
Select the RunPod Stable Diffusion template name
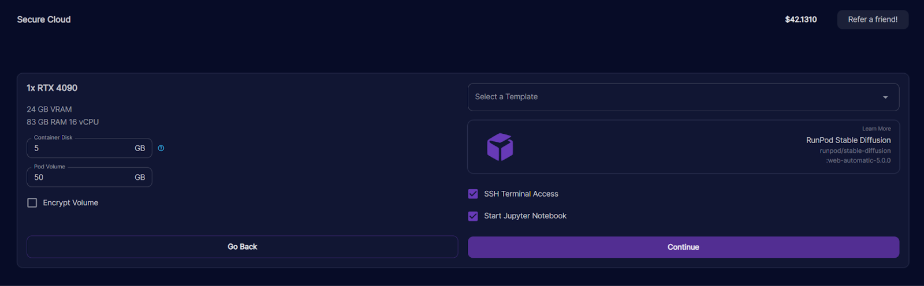[x=848, y=140]
